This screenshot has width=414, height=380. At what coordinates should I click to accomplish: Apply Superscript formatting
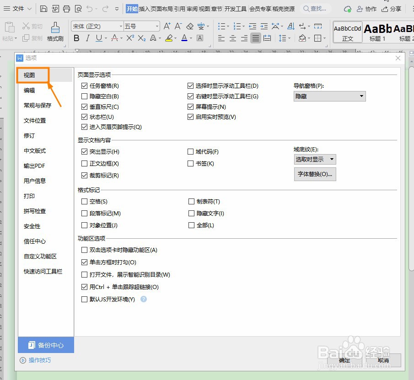[x=130, y=38]
